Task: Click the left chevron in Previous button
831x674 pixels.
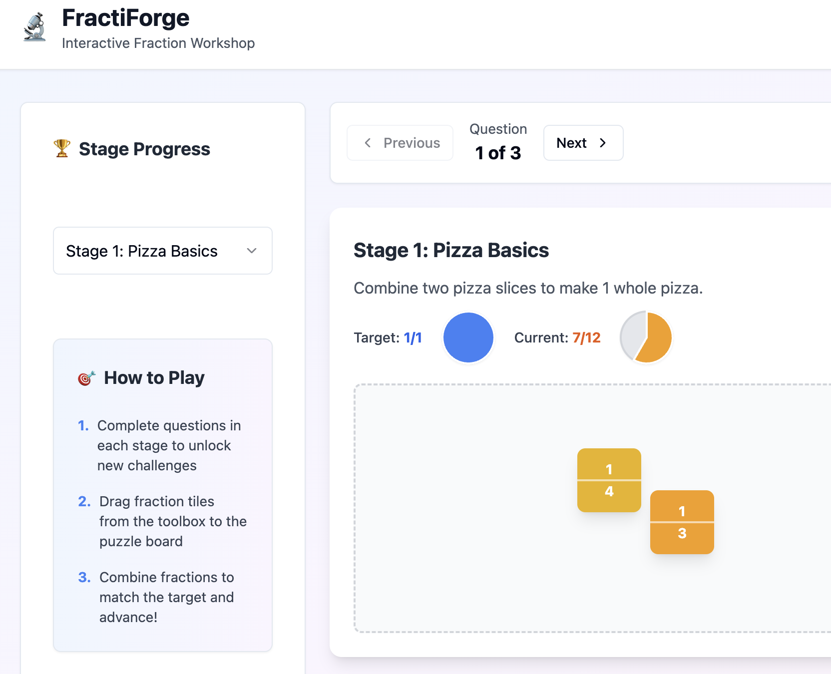Action: [x=368, y=143]
